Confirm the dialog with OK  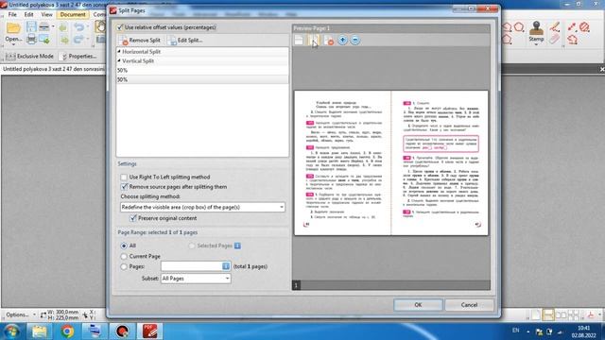pos(418,304)
